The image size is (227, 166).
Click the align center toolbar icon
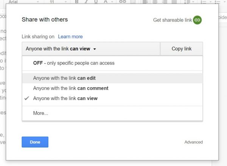point(155,2)
